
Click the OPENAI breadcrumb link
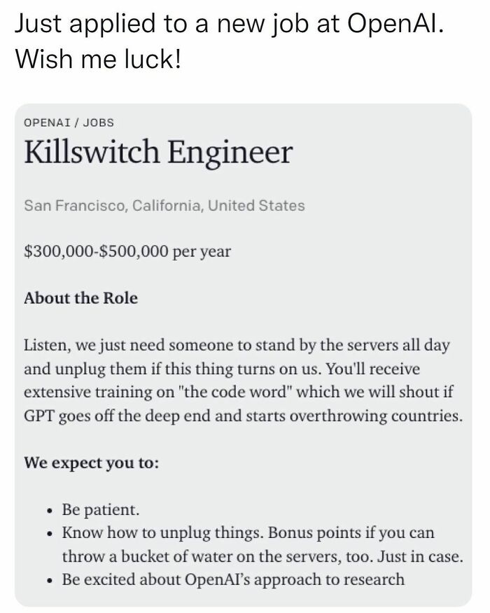pyautogui.click(x=48, y=123)
